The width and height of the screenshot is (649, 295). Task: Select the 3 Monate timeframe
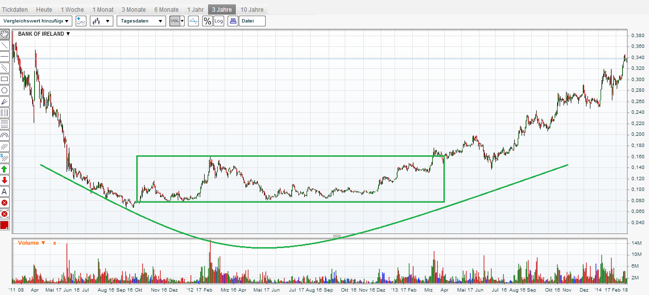[x=134, y=10]
